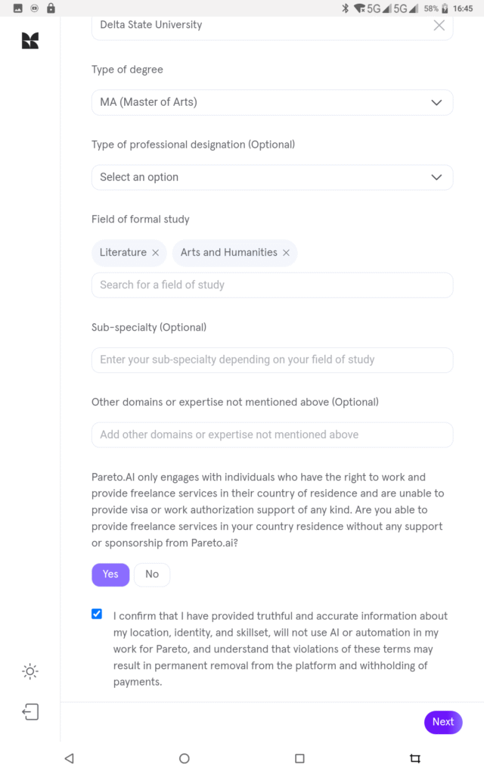Tap the Android home circle icon

(x=184, y=758)
